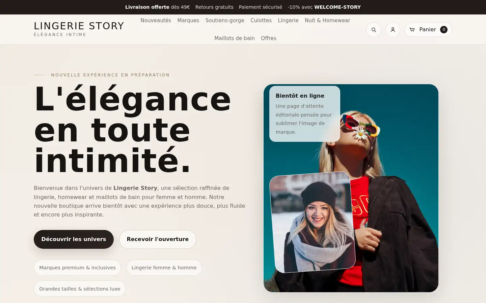Click the WELCOME-STORY promo code text

pos(337,7)
